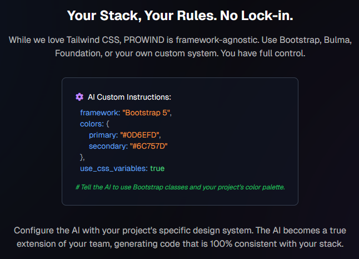Click the 'Tailwind CSS' text in subtitle
359x259 pixels.
coord(93,40)
